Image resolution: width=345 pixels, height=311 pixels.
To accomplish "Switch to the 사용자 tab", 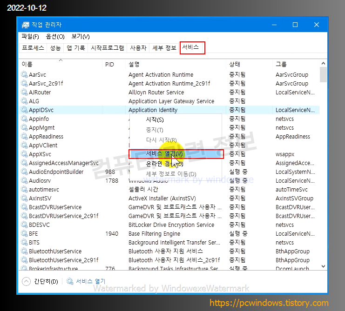I will (x=138, y=48).
